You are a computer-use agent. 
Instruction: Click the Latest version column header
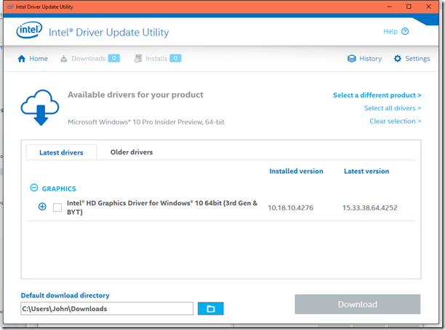pyautogui.click(x=366, y=171)
